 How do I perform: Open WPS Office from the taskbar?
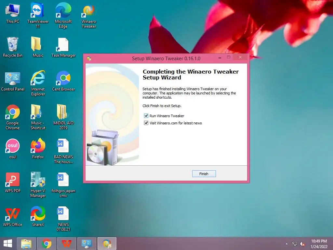(66, 243)
